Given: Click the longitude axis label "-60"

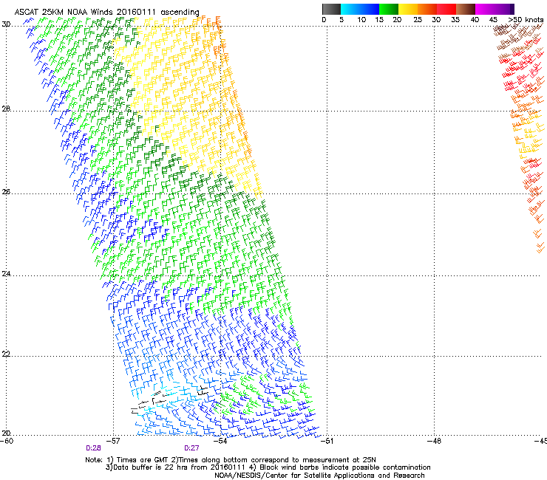Looking at the screenshot, I should 7,441.
